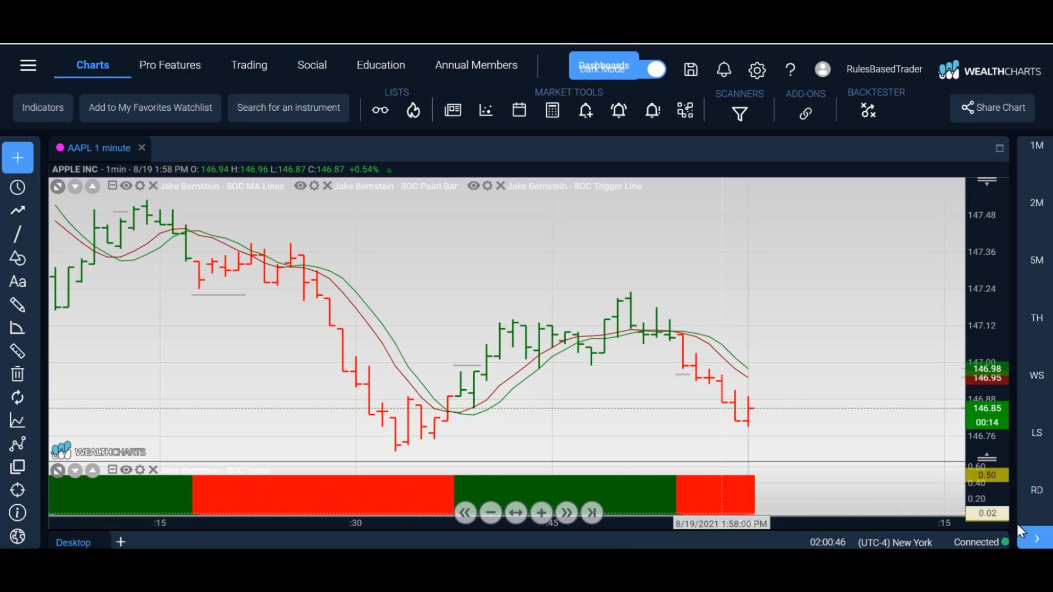The height and width of the screenshot is (592, 1053).
Task: Open the calculator icon in Market Tools
Action: [x=552, y=111]
